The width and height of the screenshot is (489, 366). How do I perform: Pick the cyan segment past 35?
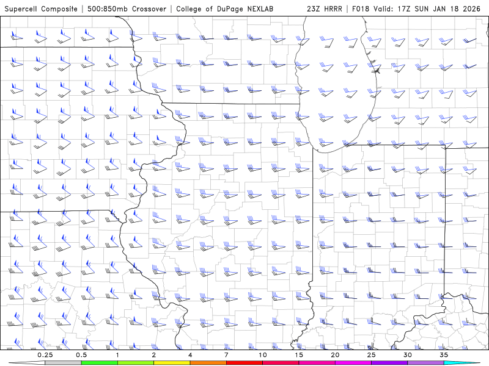click(x=462, y=363)
